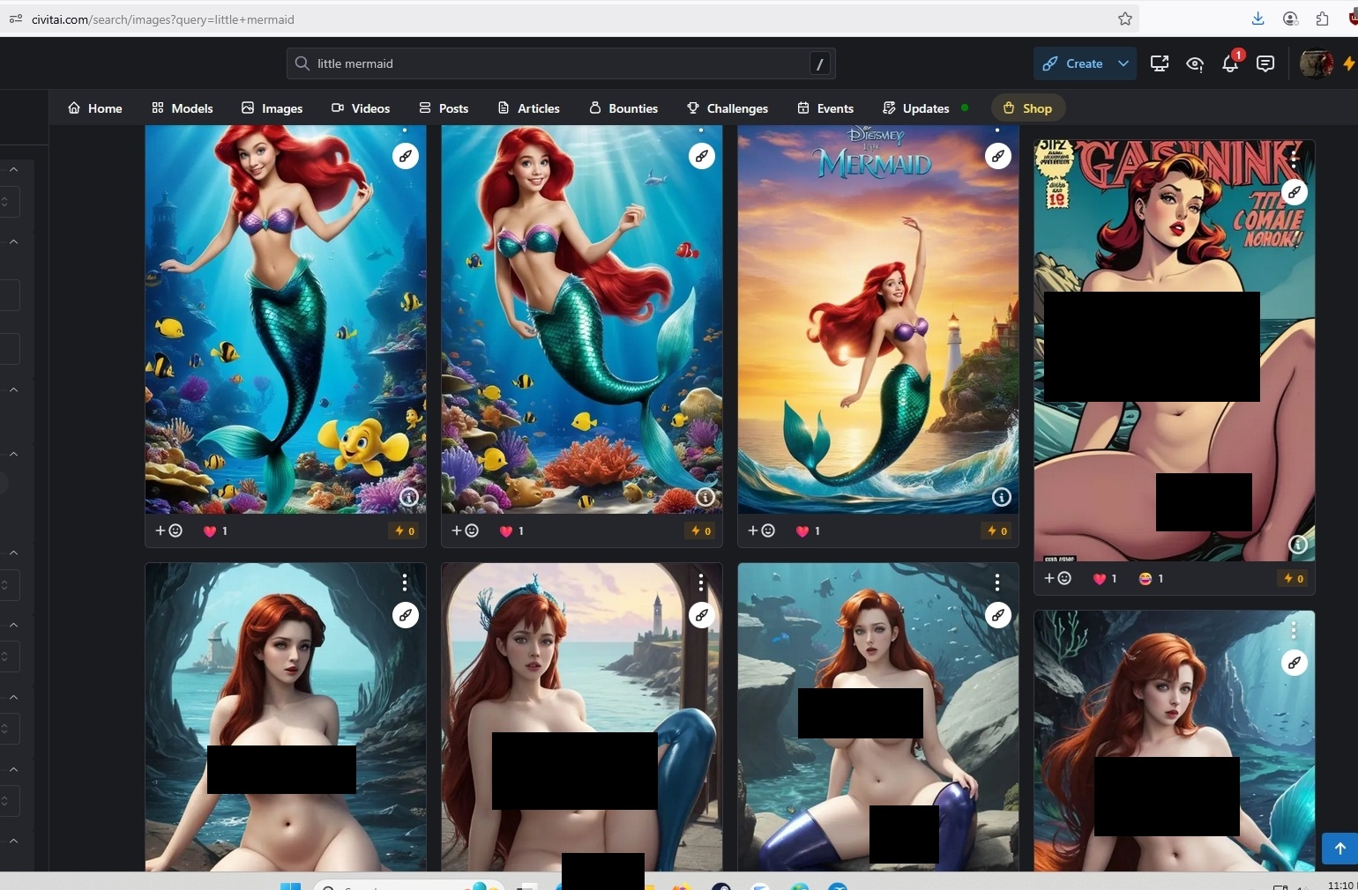Add a reaction to the yellow-fish mermaid image
Image resolution: width=1358 pixels, height=890 pixels.
click(x=169, y=530)
